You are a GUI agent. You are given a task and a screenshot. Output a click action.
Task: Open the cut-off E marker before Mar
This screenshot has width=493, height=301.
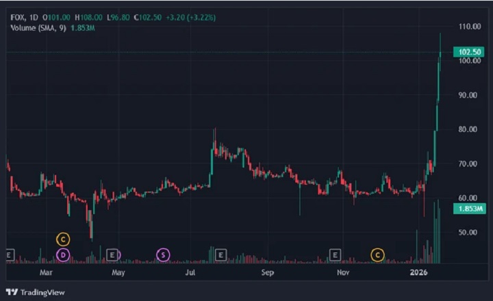tap(10, 254)
